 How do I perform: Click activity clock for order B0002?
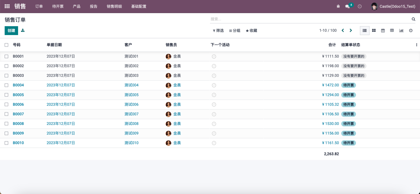point(214,66)
